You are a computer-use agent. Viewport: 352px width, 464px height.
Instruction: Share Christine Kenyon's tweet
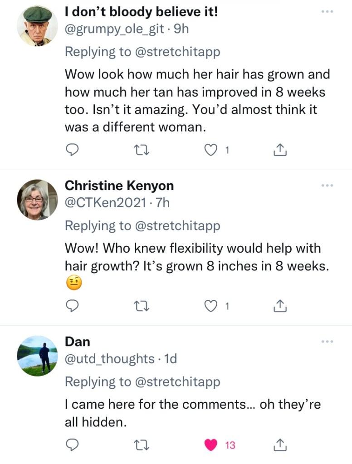[x=280, y=307]
